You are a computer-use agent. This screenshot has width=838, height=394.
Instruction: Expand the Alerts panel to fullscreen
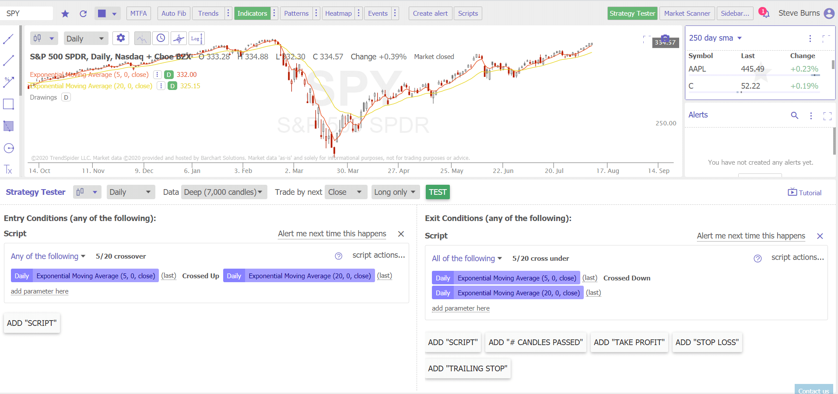point(827,115)
